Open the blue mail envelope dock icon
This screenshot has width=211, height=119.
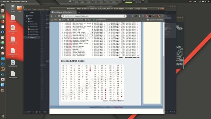[3, 59]
